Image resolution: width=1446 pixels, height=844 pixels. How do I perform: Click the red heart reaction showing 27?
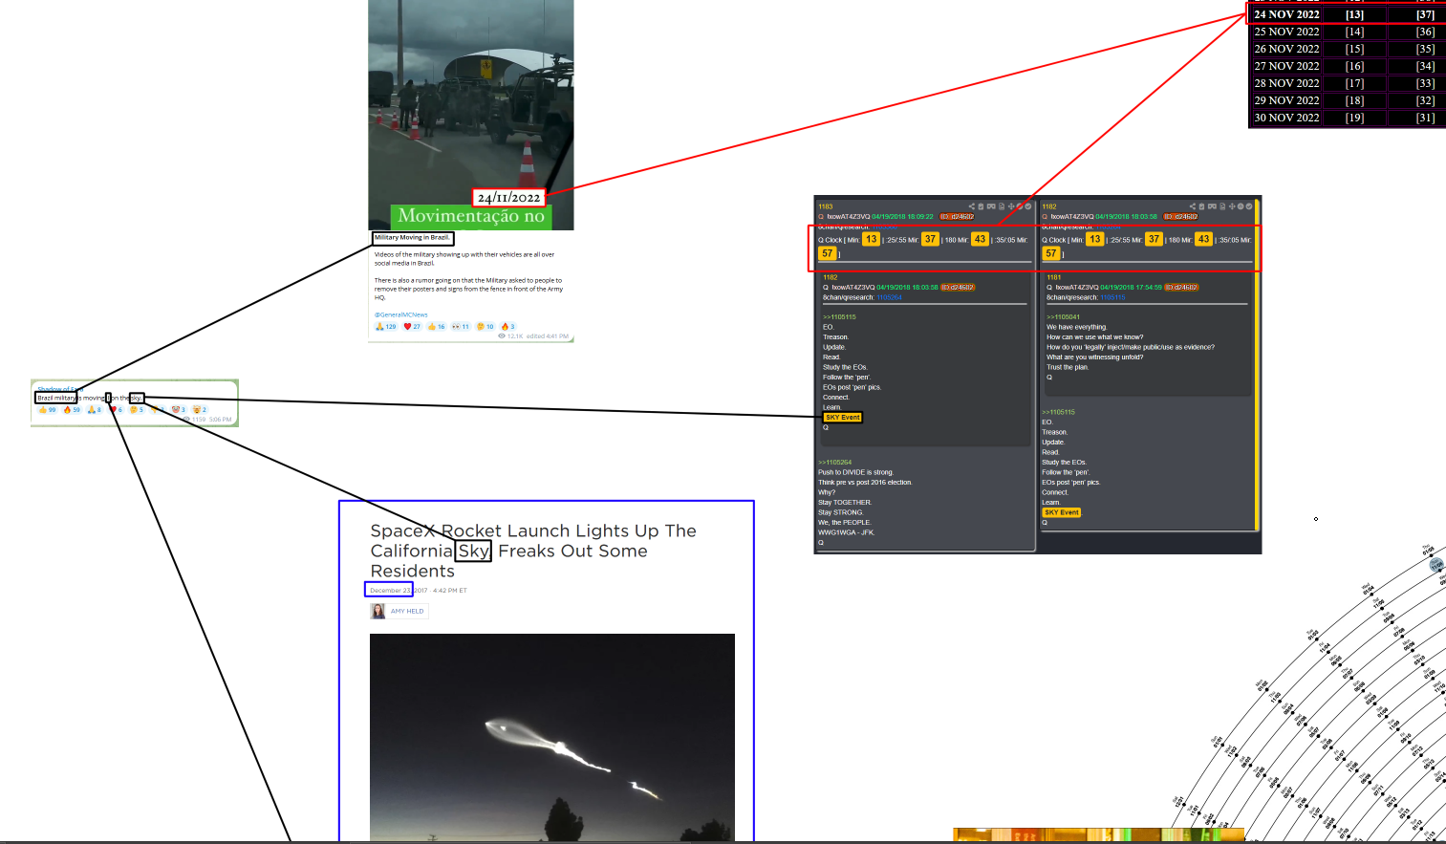(x=412, y=327)
